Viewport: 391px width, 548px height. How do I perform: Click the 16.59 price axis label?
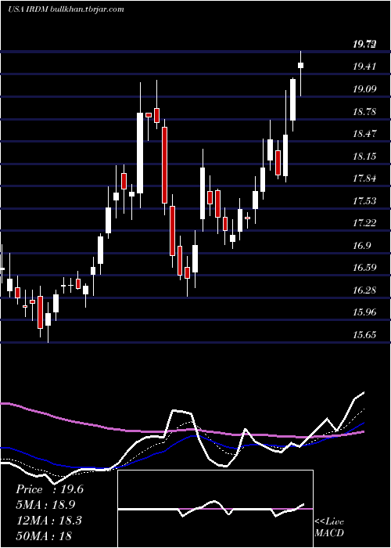tap(364, 268)
